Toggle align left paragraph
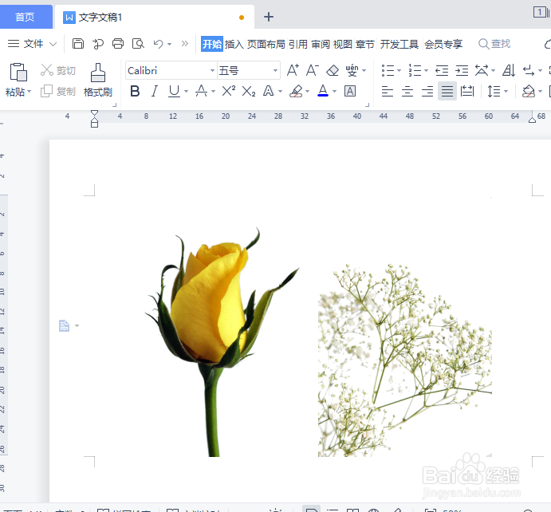The width and height of the screenshot is (551, 512). [388, 92]
